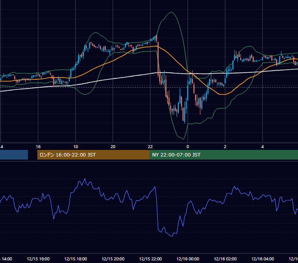Click hour label 0 on upper axis
Image resolution: width=298 pixels, height=263 pixels.
click(188, 147)
